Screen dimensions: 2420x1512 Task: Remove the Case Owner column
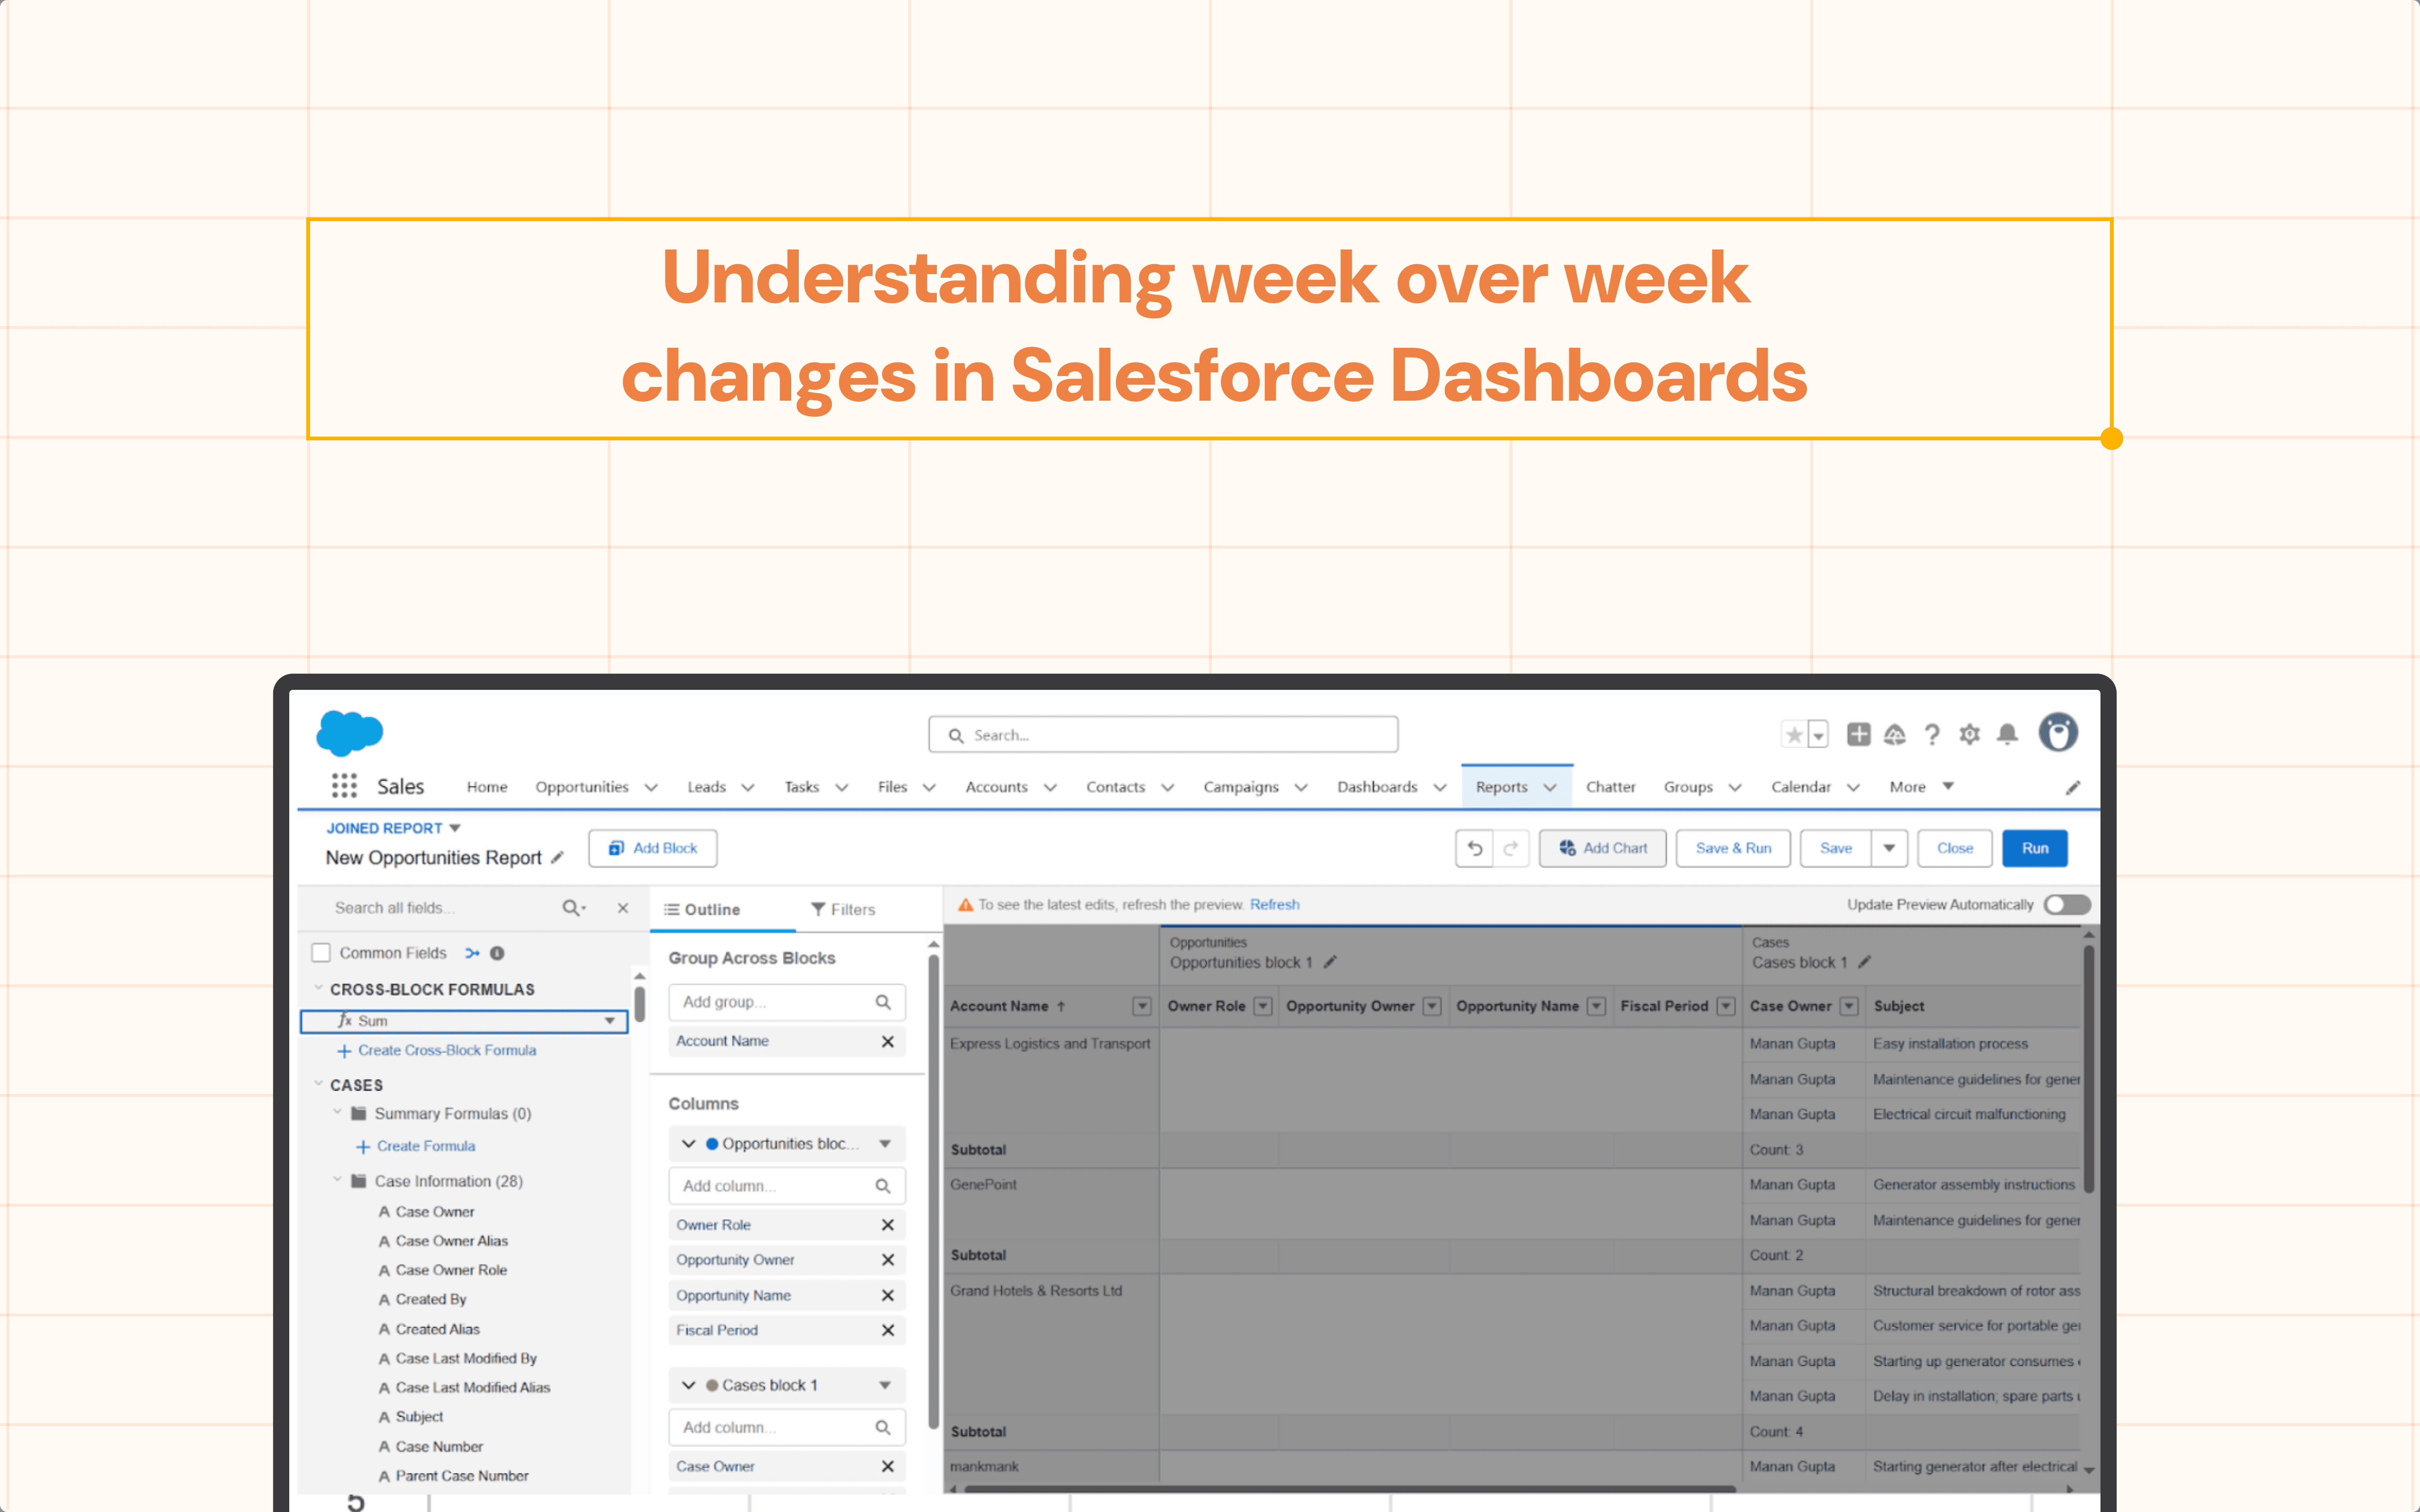click(887, 1466)
